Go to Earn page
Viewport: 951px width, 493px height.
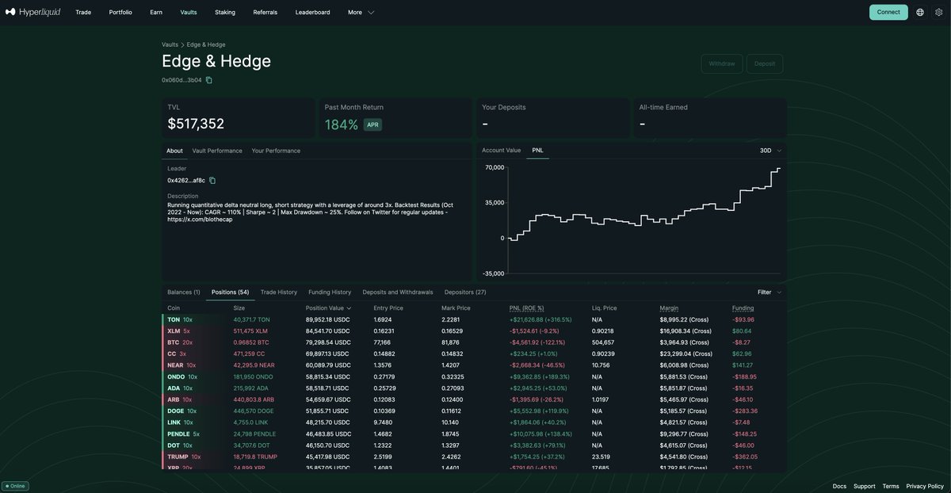click(x=156, y=12)
